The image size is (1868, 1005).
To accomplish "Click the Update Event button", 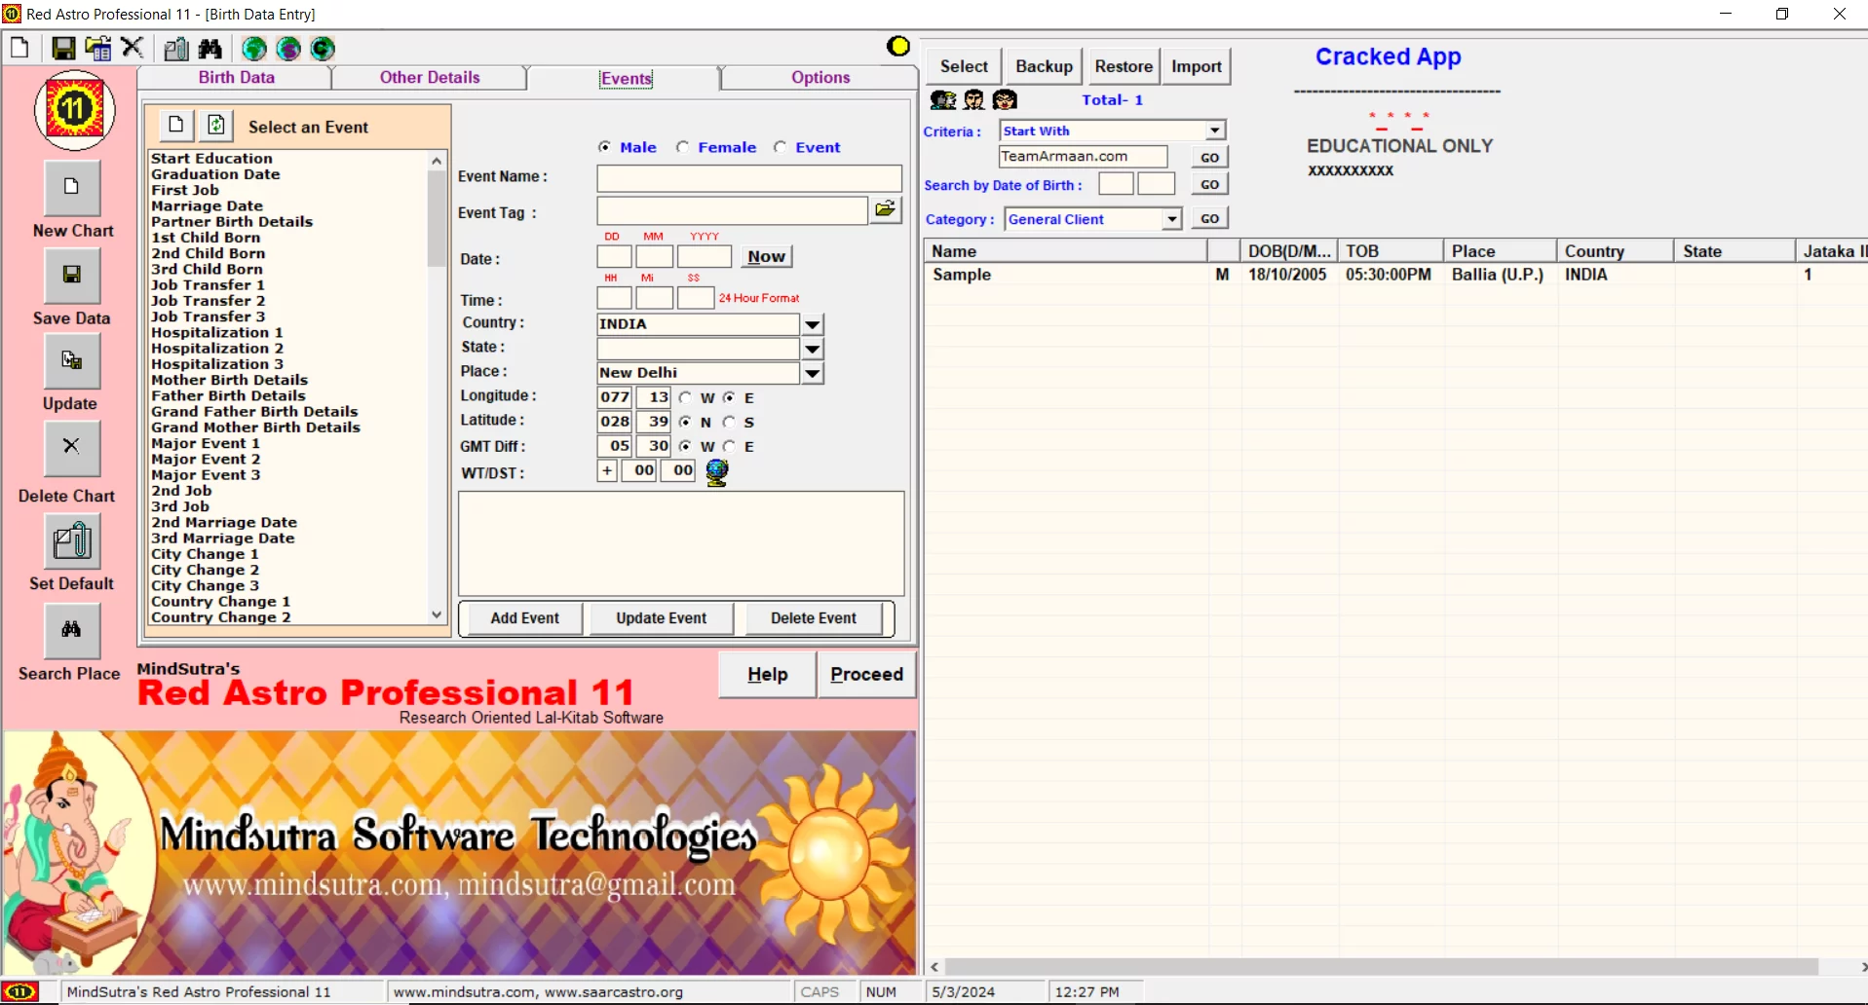I will point(662,618).
